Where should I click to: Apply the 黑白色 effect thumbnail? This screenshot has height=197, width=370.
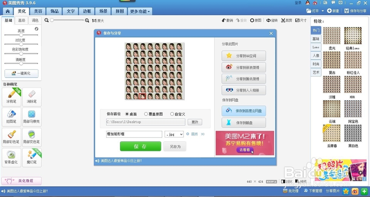353,133
